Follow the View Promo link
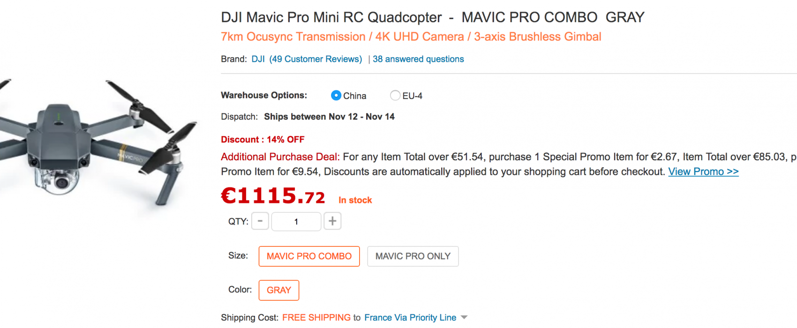797x328 pixels. click(x=703, y=171)
